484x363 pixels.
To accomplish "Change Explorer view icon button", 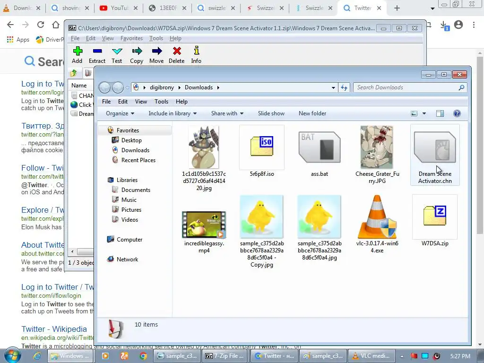I will click(414, 113).
